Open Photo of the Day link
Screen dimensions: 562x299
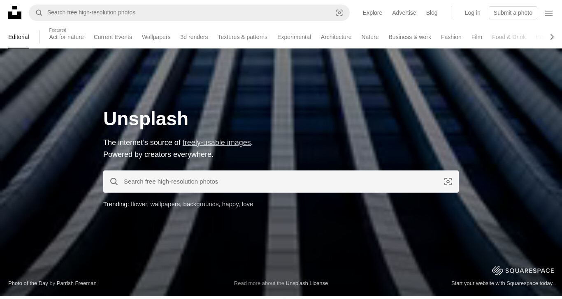(x=28, y=283)
